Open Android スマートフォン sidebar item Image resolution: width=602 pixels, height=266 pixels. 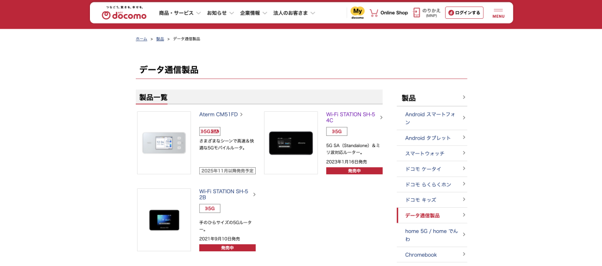[432, 118]
